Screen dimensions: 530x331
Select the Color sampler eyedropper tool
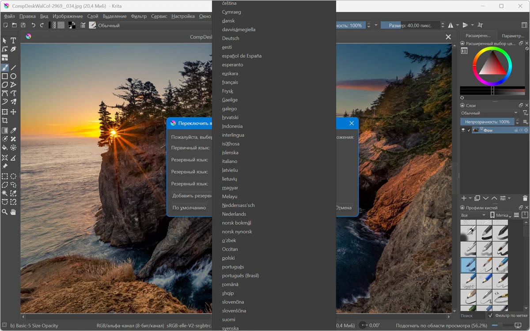click(13, 131)
